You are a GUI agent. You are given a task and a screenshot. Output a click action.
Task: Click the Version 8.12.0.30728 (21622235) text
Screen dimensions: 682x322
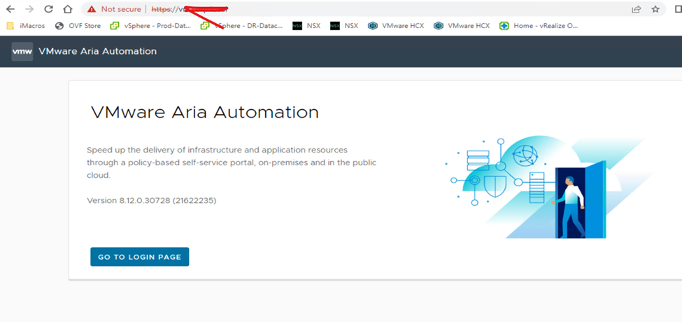tap(151, 201)
